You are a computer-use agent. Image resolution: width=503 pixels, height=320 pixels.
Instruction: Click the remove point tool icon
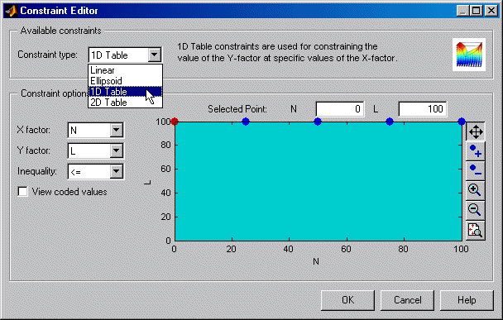(x=476, y=170)
